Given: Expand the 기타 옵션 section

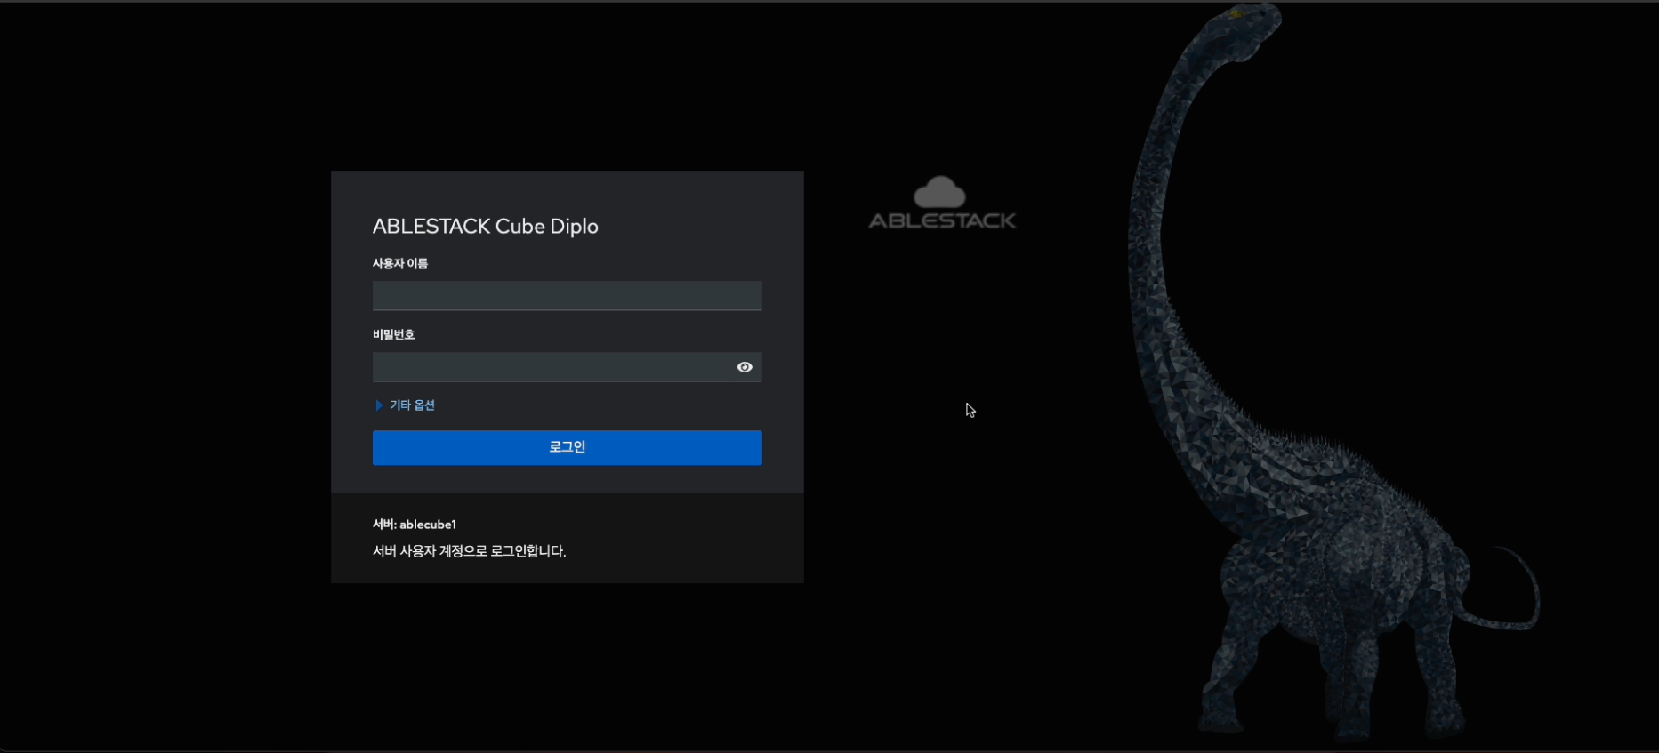Looking at the screenshot, I should (412, 405).
